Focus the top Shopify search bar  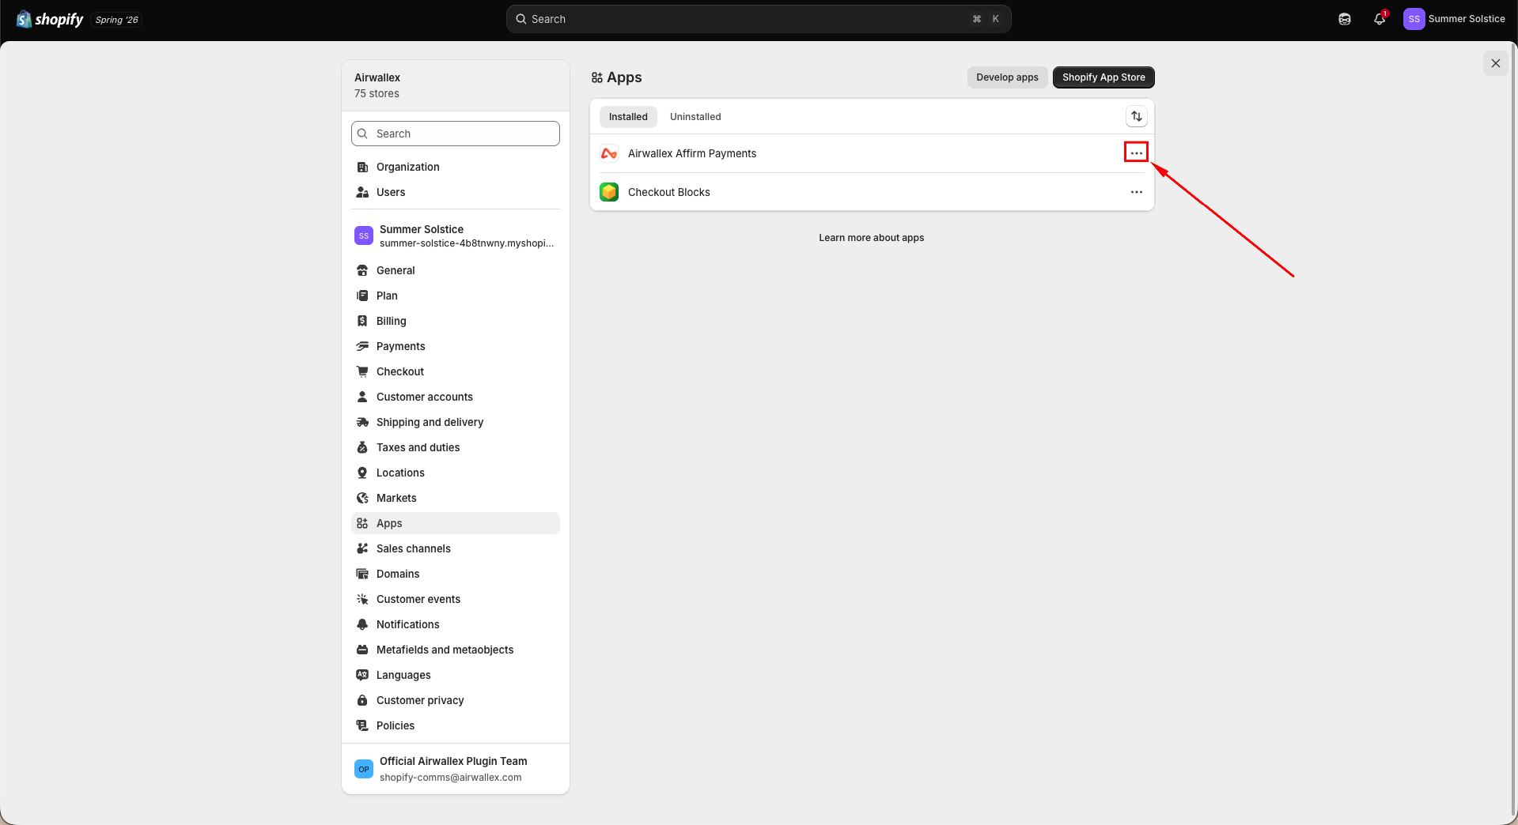(759, 19)
